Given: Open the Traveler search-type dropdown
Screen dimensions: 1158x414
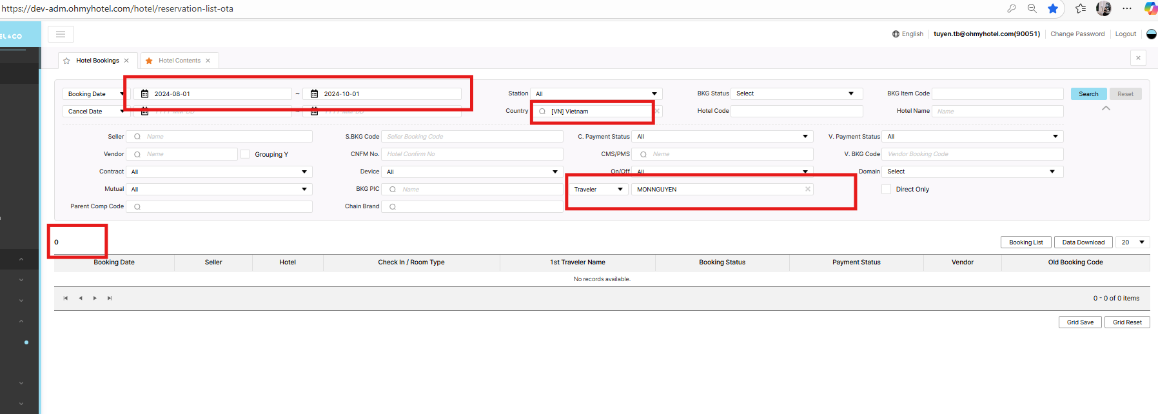Looking at the screenshot, I should [598, 190].
